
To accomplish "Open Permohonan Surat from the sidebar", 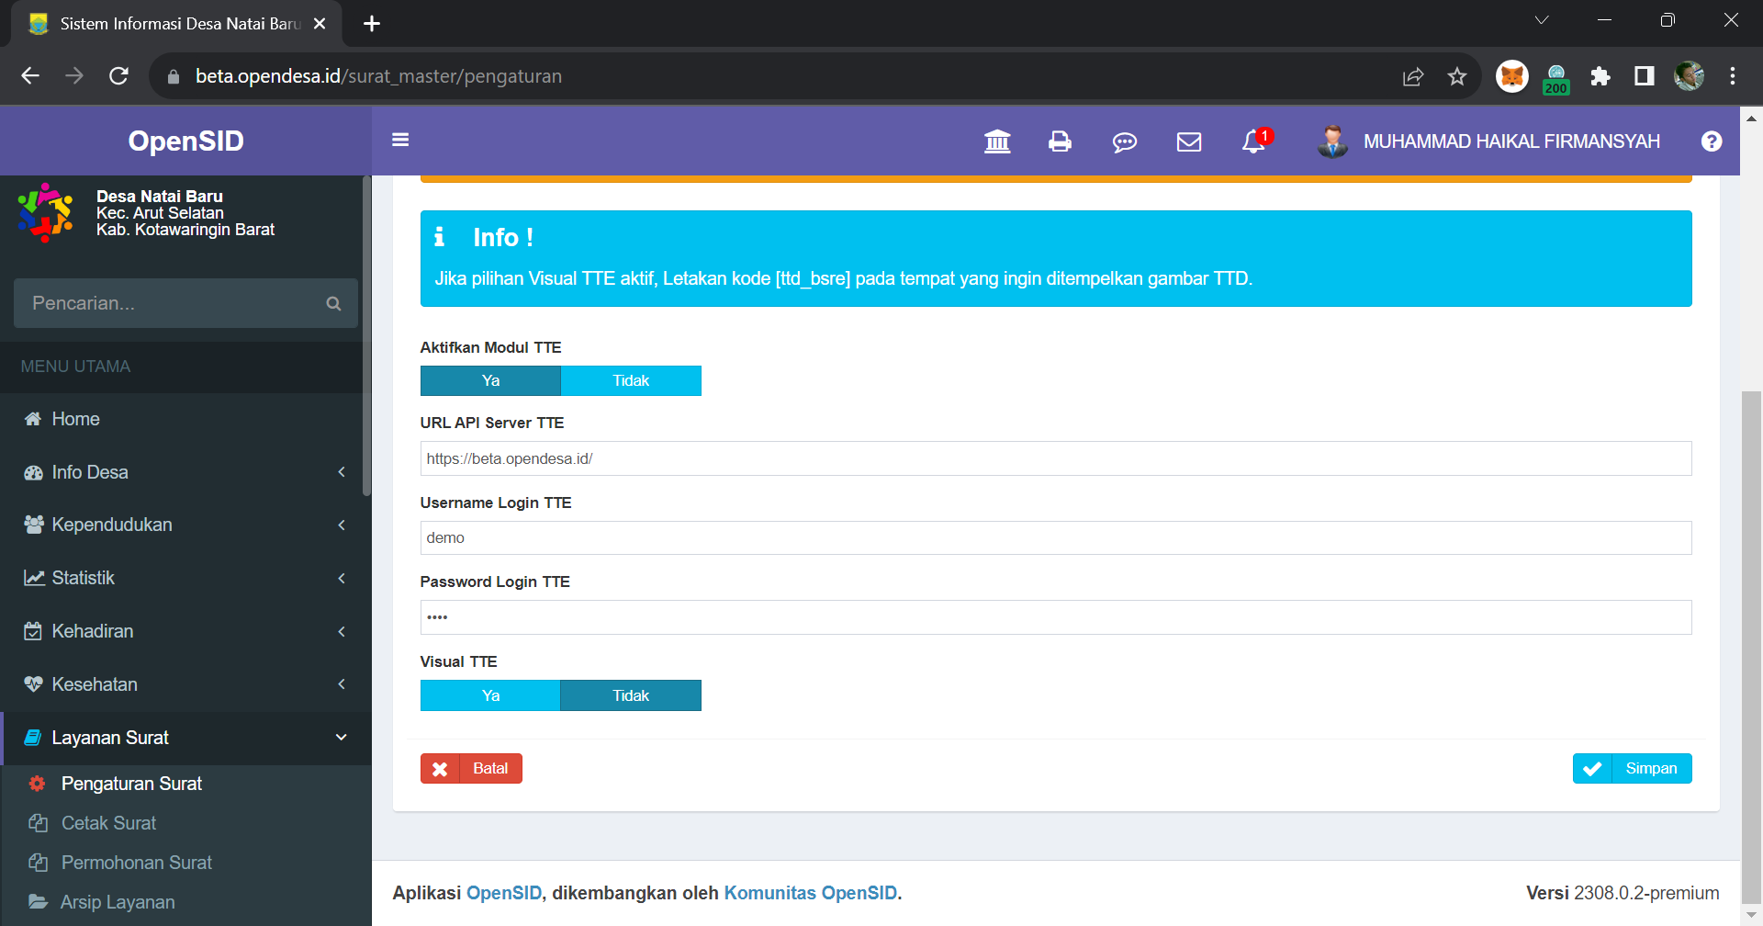I will pos(136,863).
